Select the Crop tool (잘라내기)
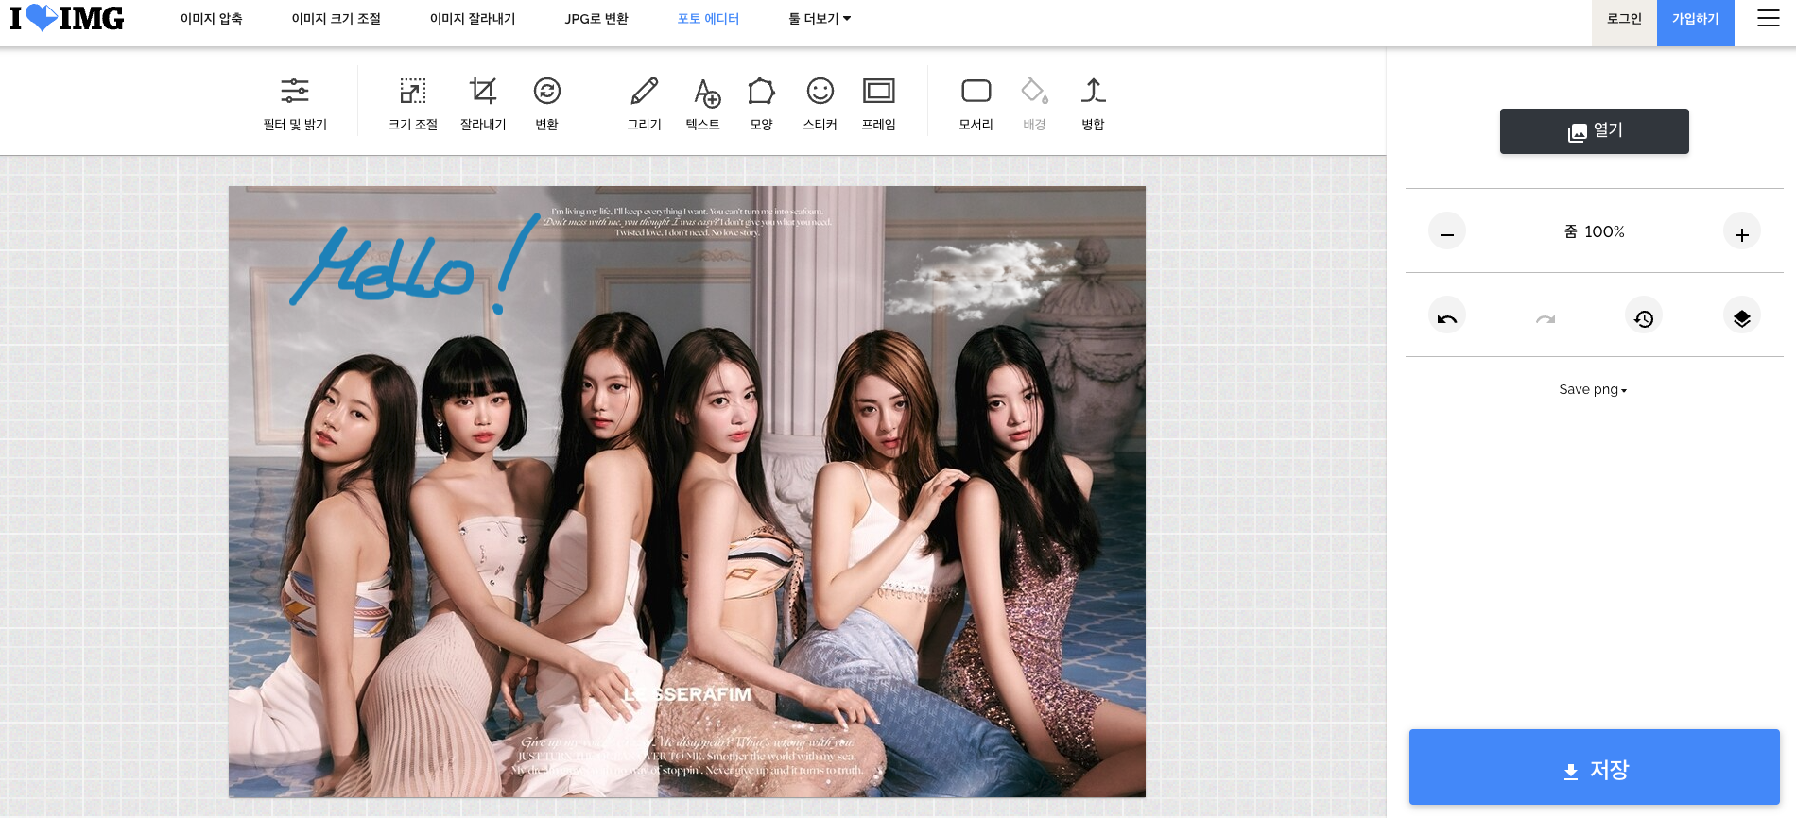The image size is (1796, 818). click(x=483, y=103)
